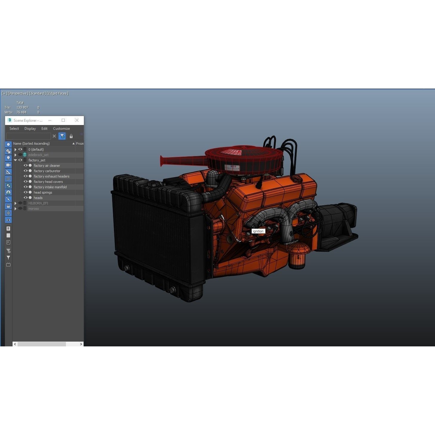435x435 pixels.
Task: Select the Display Cameras filter icon
Action: pyautogui.click(x=8, y=165)
